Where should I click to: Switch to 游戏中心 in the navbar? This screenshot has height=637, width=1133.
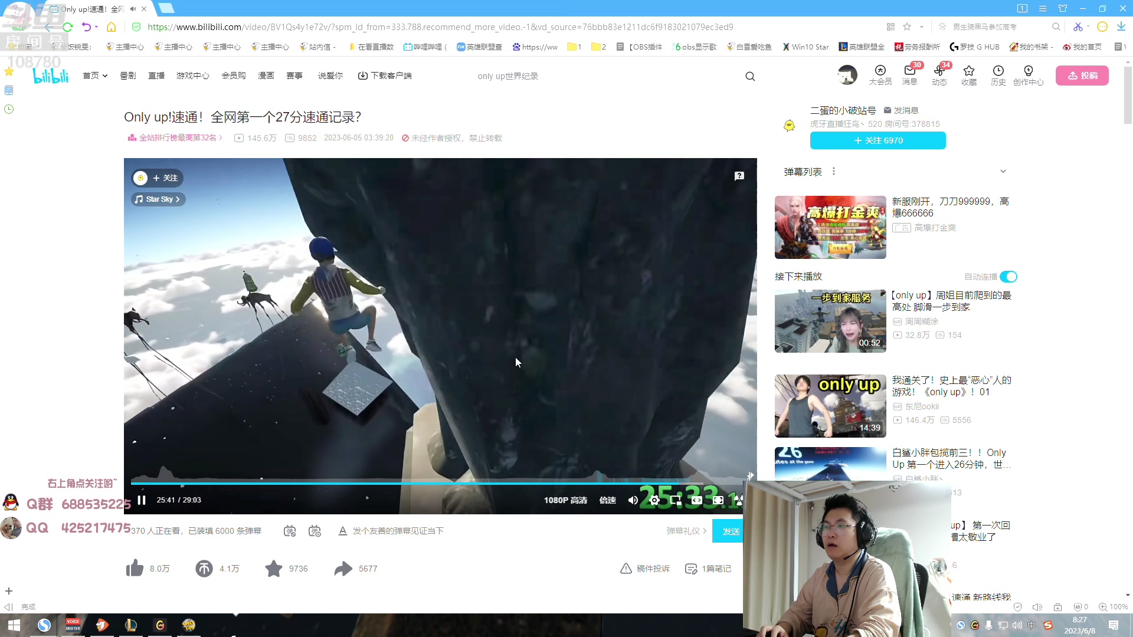[x=192, y=75]
